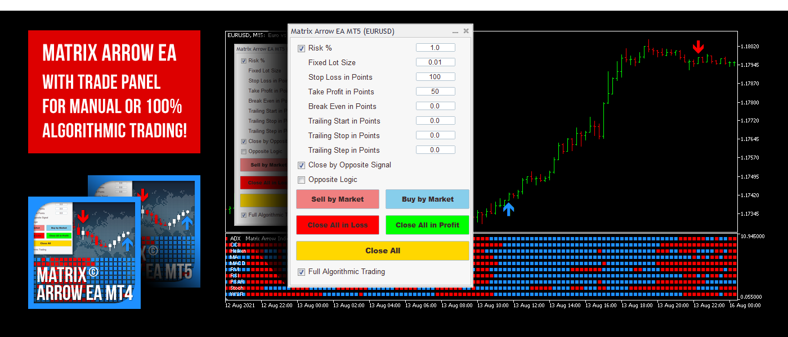The height and width of the screenshot is (337, 788).
Task: Focus the Take Profit in Points field
Action: (x=436, y=92)
